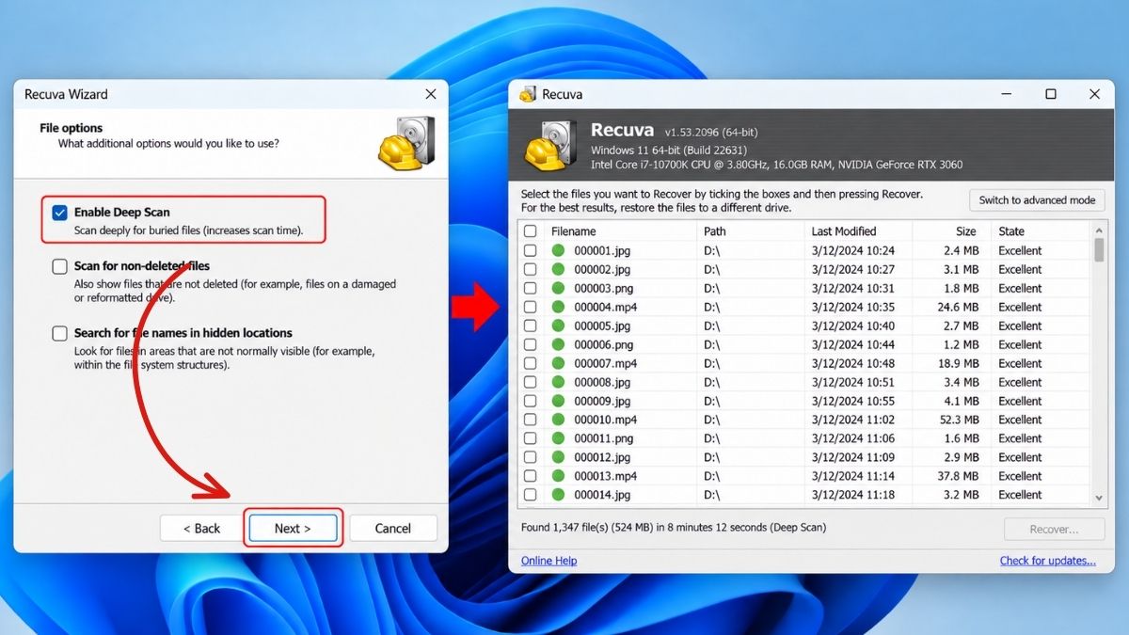Click the Recuva title bar app icon
This screenshot has width=1129, height=635.
[528, 94]
